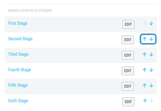Move Sixth Stage up one position
The width and height of the screenshot is (161, 111).
(145, 101)
